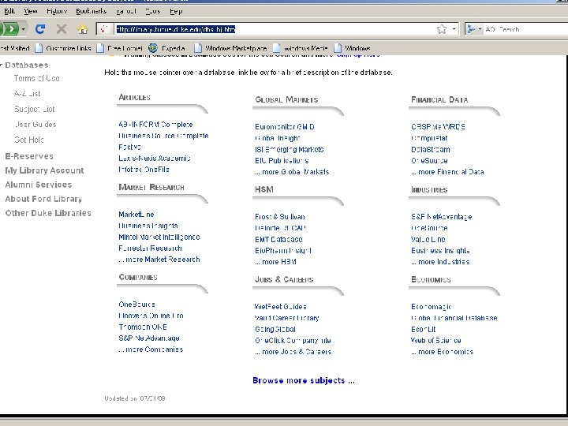Open the Expedia bookmark
The height and width of the screenshot is (426, 568).
point(167,48)
